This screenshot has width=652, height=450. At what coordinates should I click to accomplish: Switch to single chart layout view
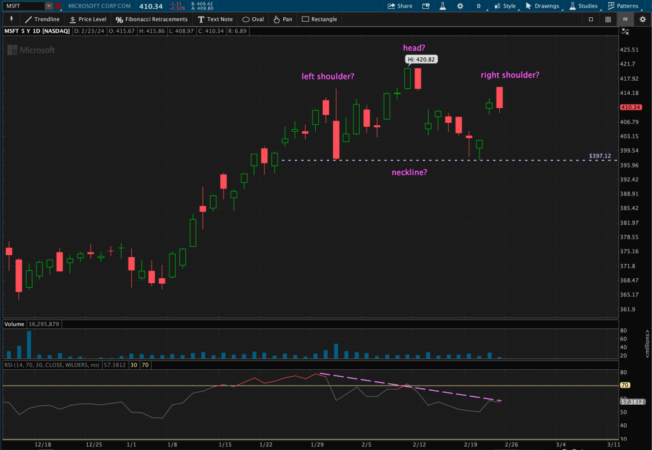click(591, 19)
